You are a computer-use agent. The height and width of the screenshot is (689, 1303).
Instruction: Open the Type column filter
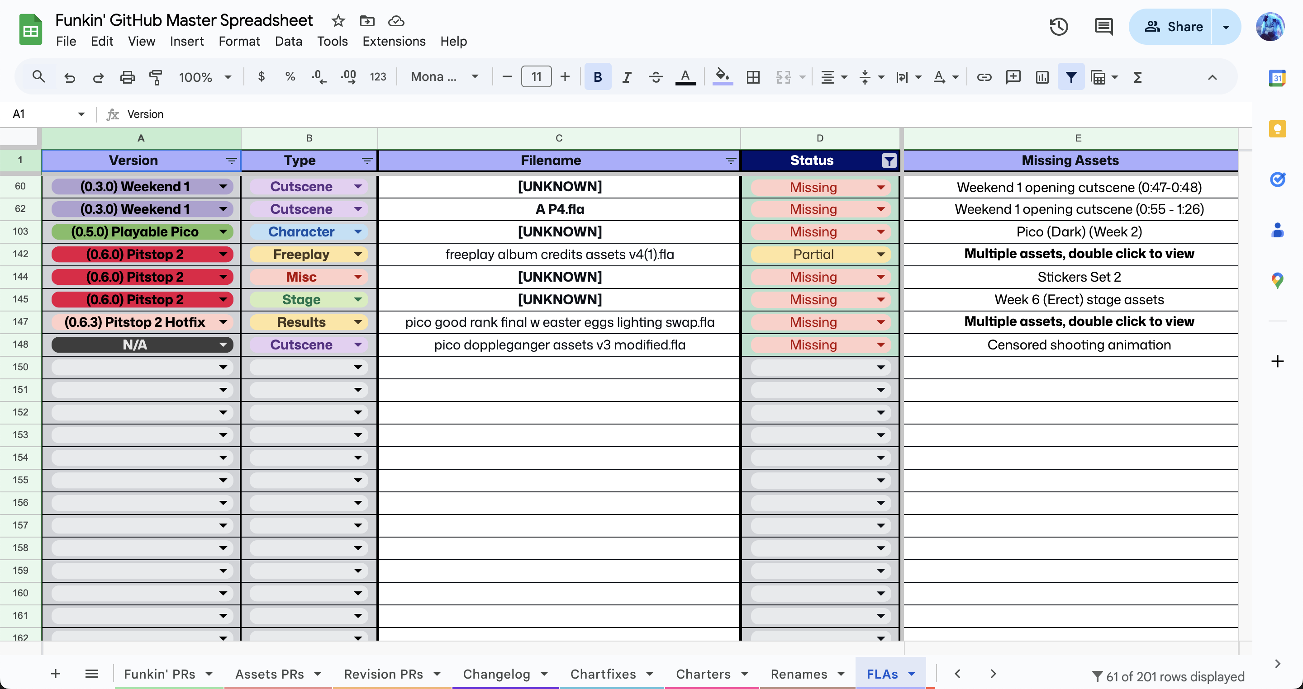click(x=367, y=161)
